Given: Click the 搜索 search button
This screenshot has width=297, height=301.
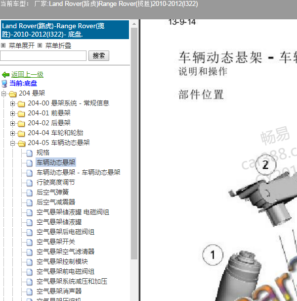Looking at the screenshot, I should click(x=99, y=55).
